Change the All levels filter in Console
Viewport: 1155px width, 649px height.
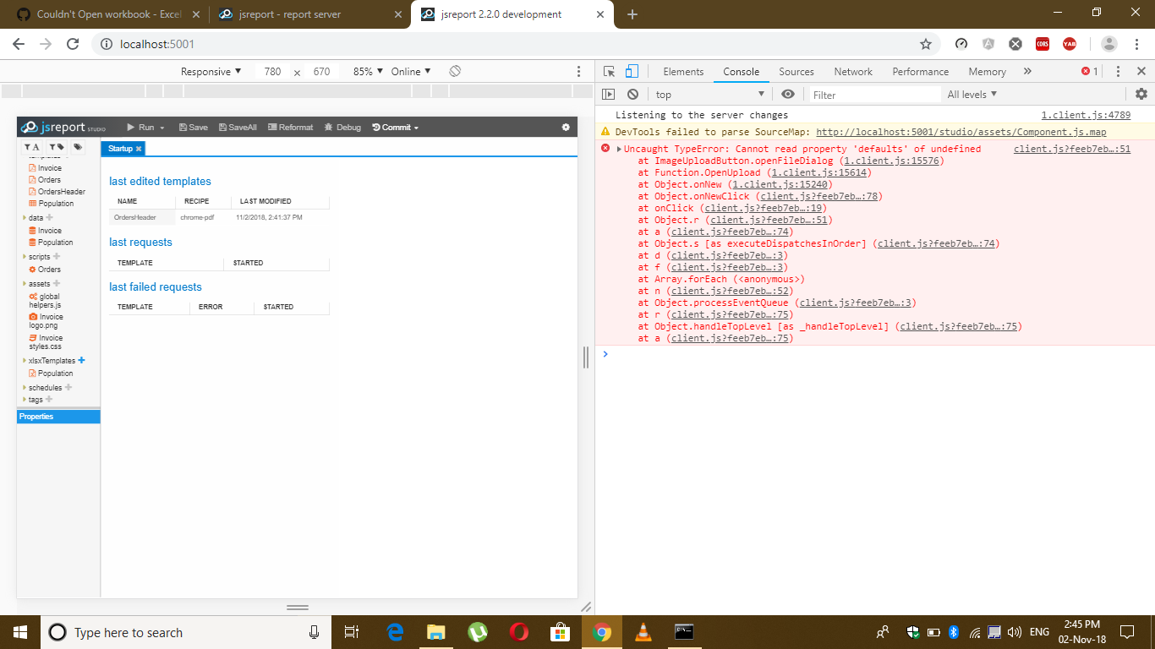971,94
